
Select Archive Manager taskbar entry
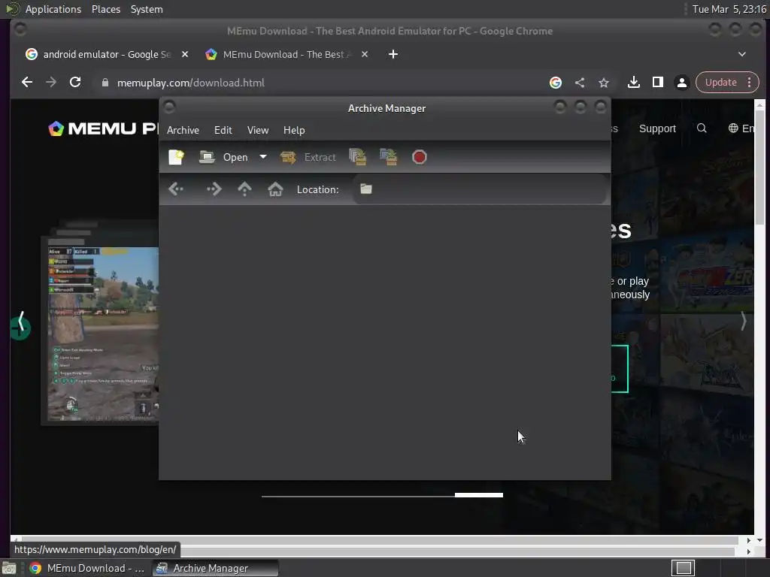(215, 568)
